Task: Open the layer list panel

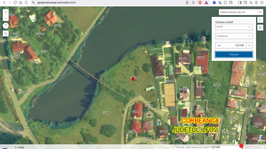Action: [260, 28]
